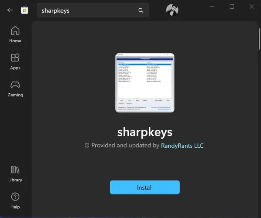Screen dimensions: 261x218
Task: Open the Library in sidebar
Action: (15, 174)
